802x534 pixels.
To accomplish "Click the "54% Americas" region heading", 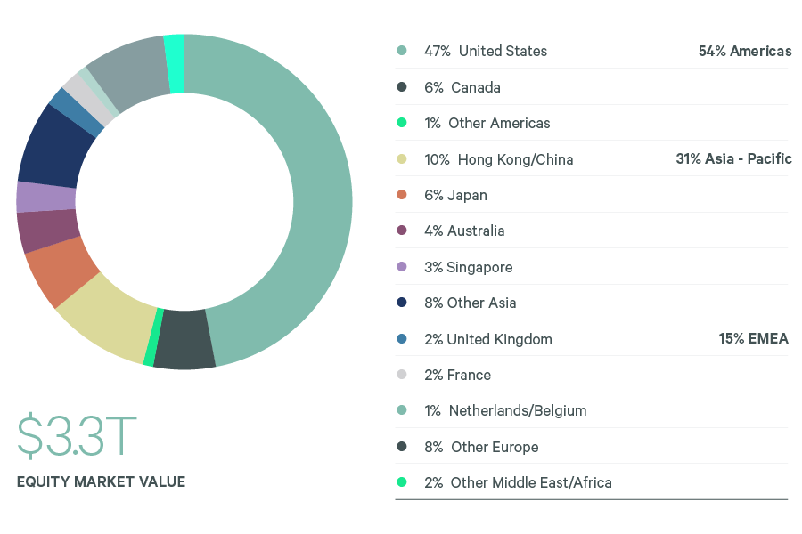I will pyautogui.click(x=744, y=51).
